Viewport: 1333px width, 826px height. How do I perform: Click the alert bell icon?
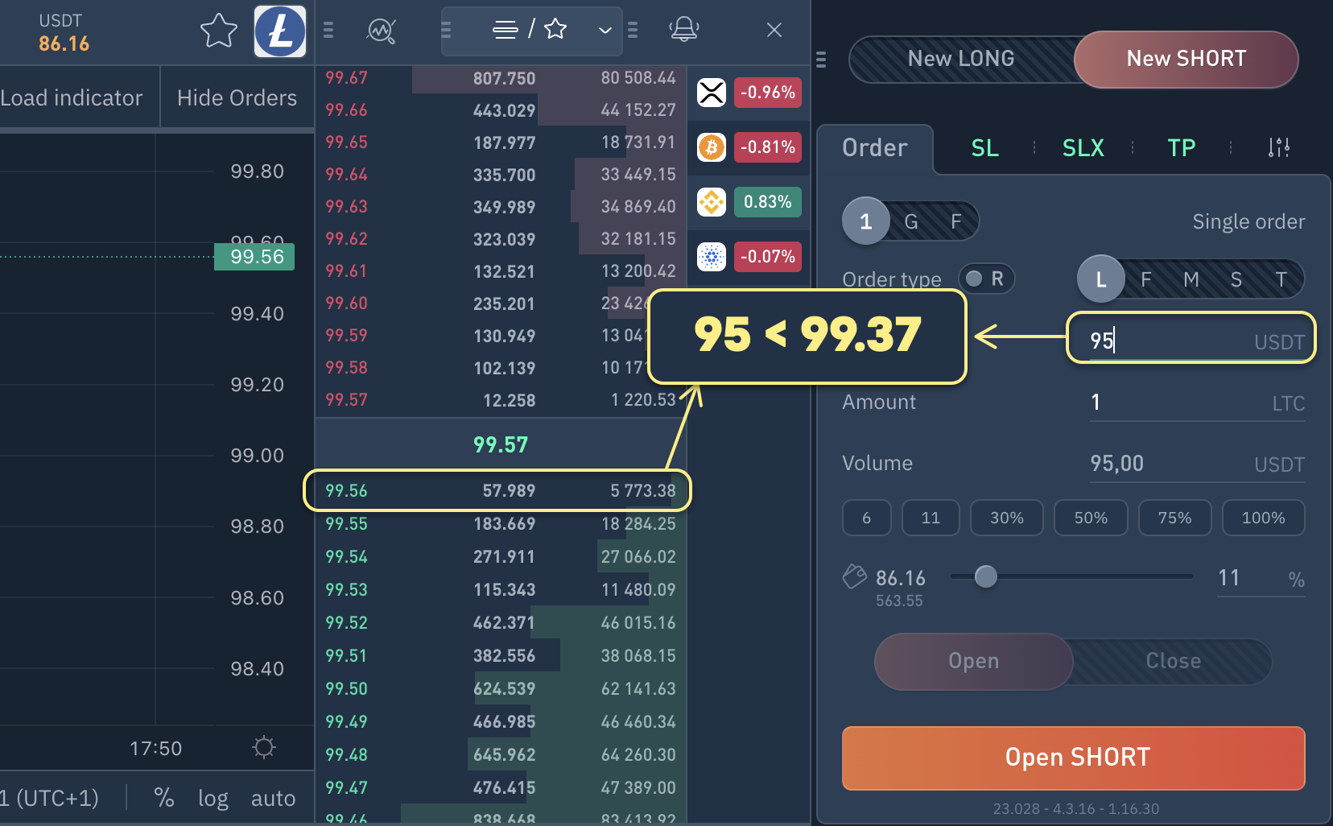(x=683, y=30)
